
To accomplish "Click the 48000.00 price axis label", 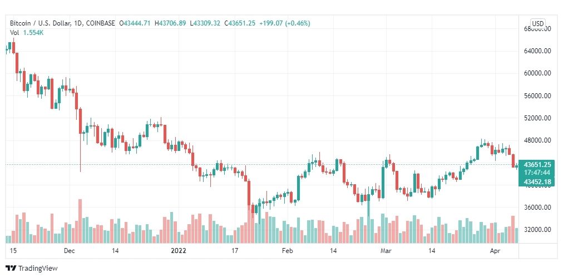I will [x=537, y=140].
